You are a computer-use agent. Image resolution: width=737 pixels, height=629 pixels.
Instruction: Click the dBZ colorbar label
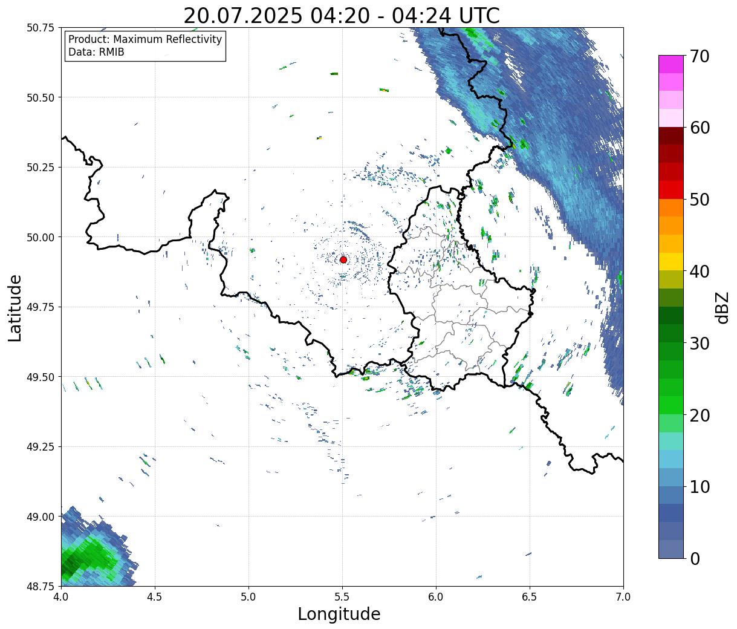point(722,307)
